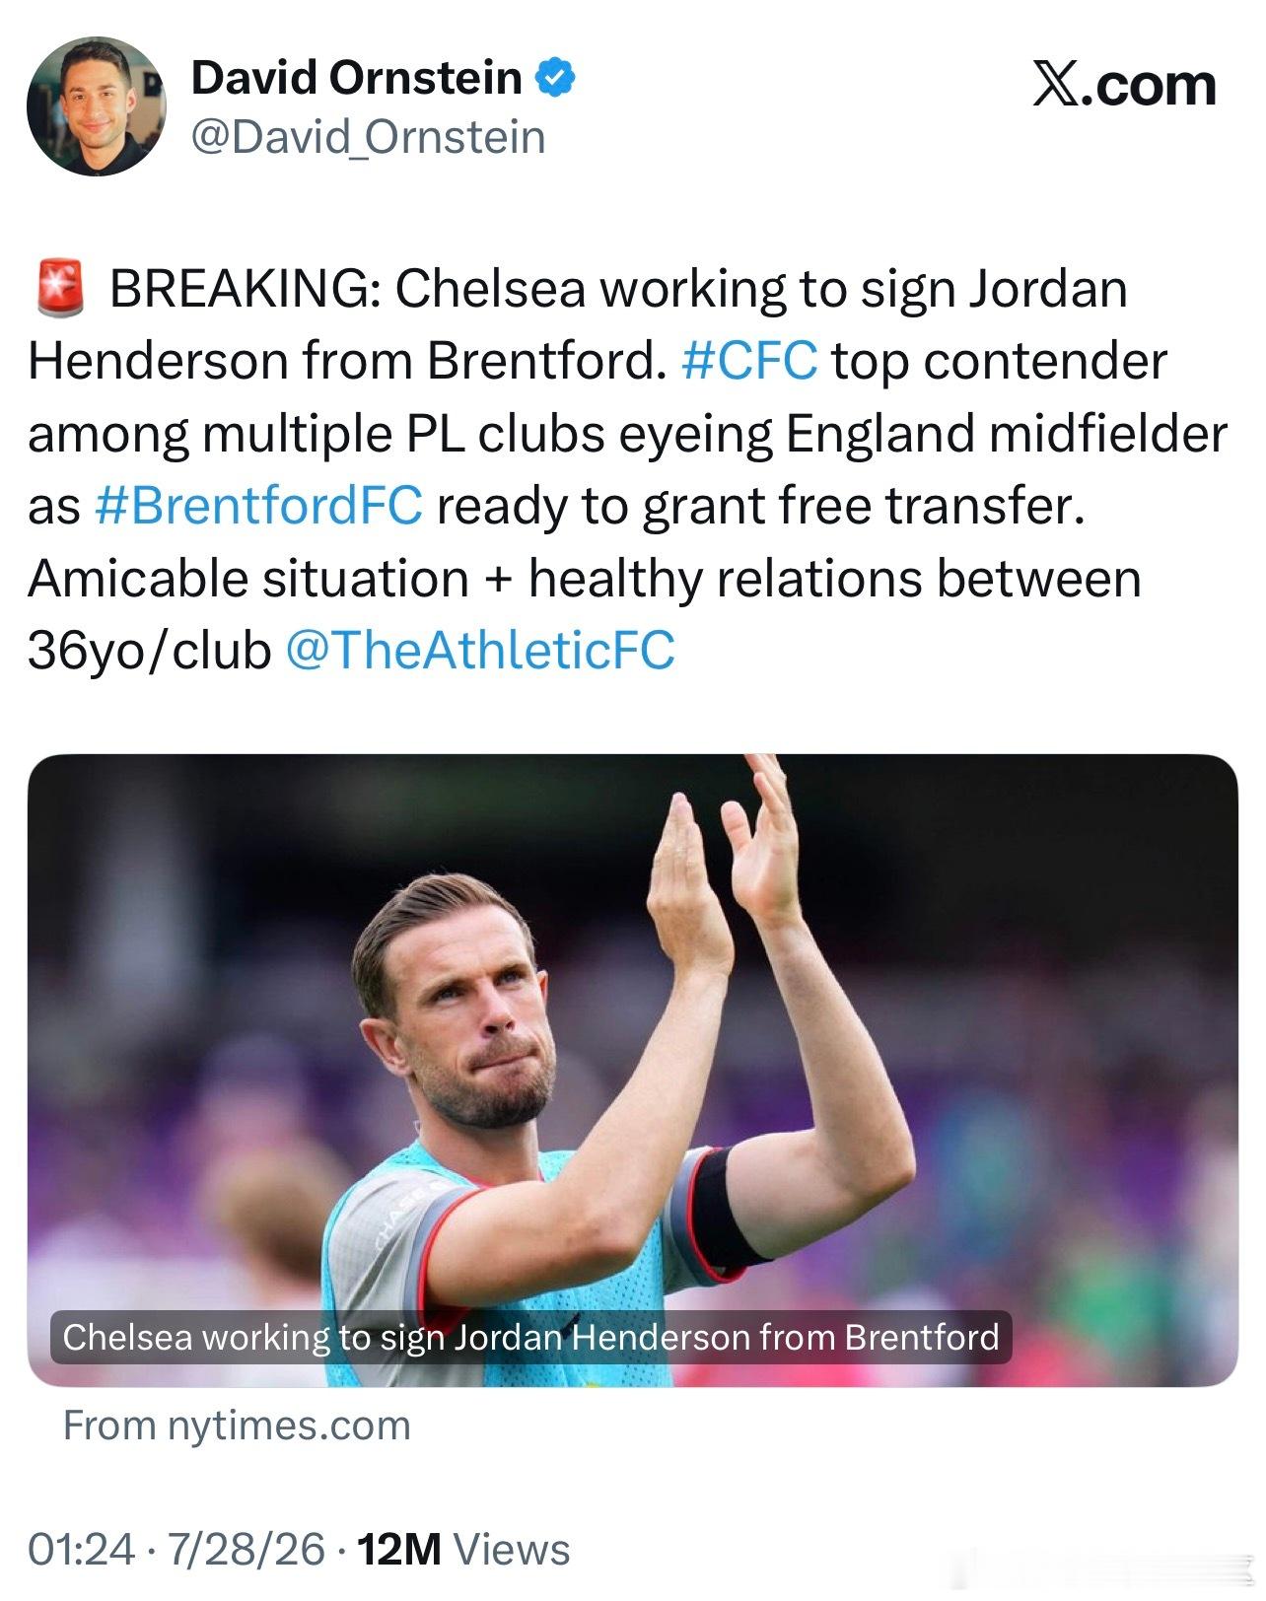This screenshot has height=1601, width=1266.
Task: Open the David Ornstein display name
Action: [x=356, y=78]
